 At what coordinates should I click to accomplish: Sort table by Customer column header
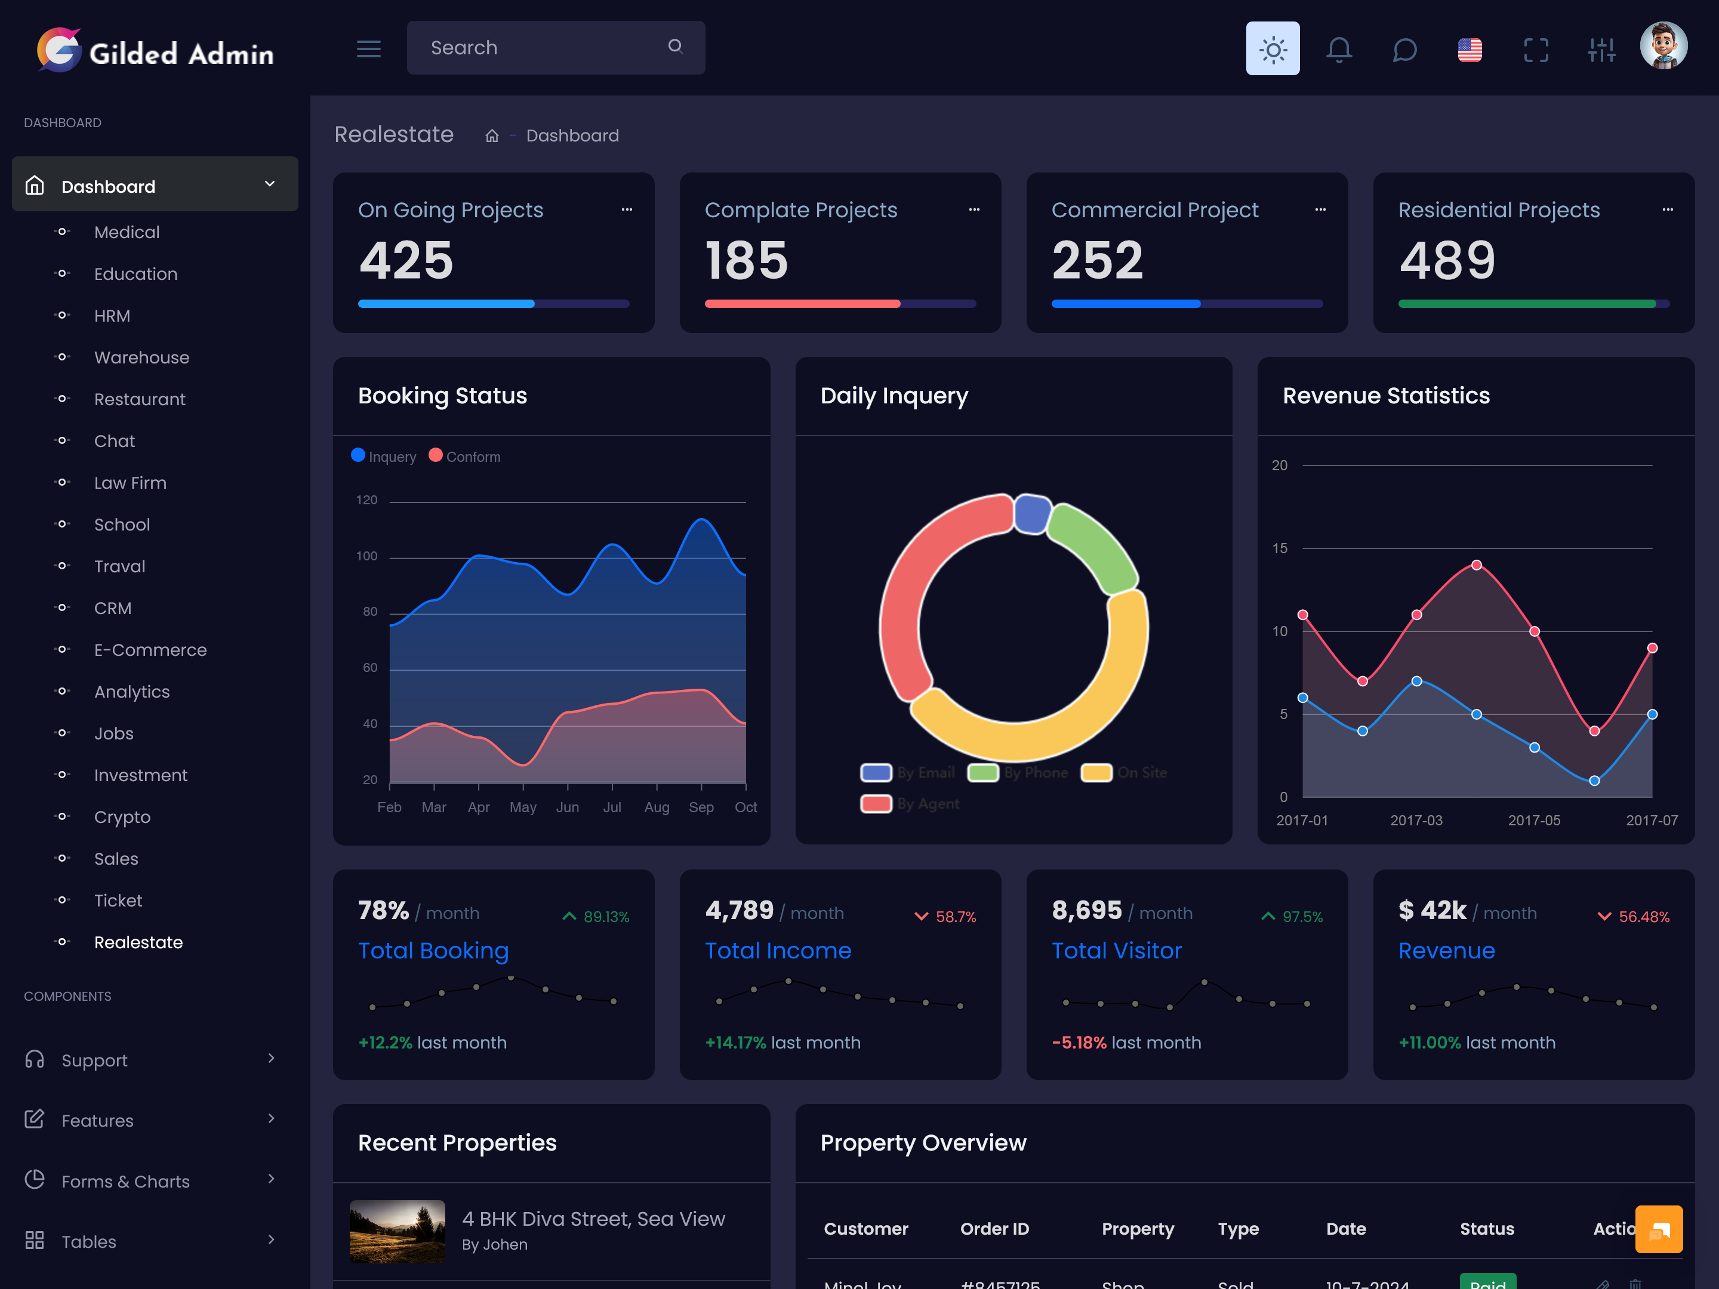(865, 1229)
